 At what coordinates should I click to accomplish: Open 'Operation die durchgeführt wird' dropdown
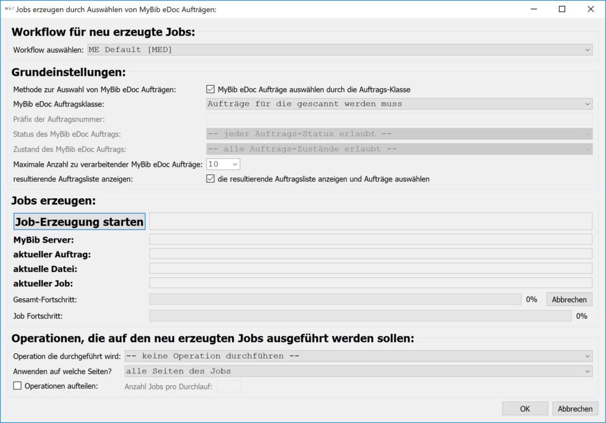pos(357,356)
